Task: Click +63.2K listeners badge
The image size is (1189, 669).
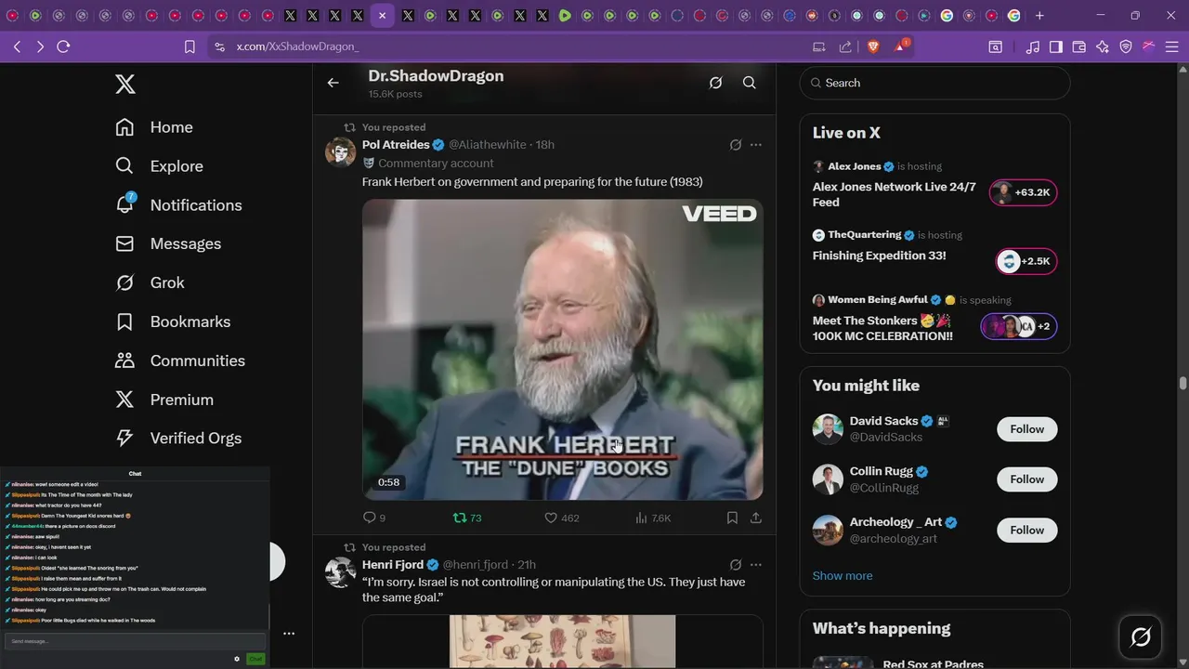Action: 1023,192
